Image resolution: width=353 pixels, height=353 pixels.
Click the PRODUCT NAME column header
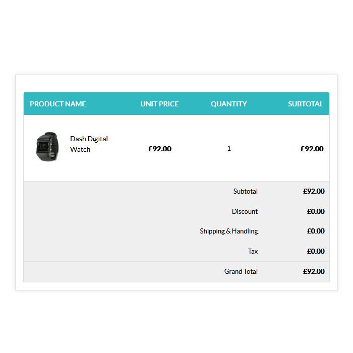pyautogui.click(x=58, y=104)
